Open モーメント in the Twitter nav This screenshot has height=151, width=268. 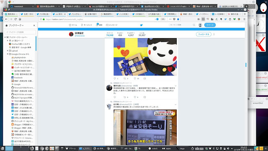coord(87,25)
